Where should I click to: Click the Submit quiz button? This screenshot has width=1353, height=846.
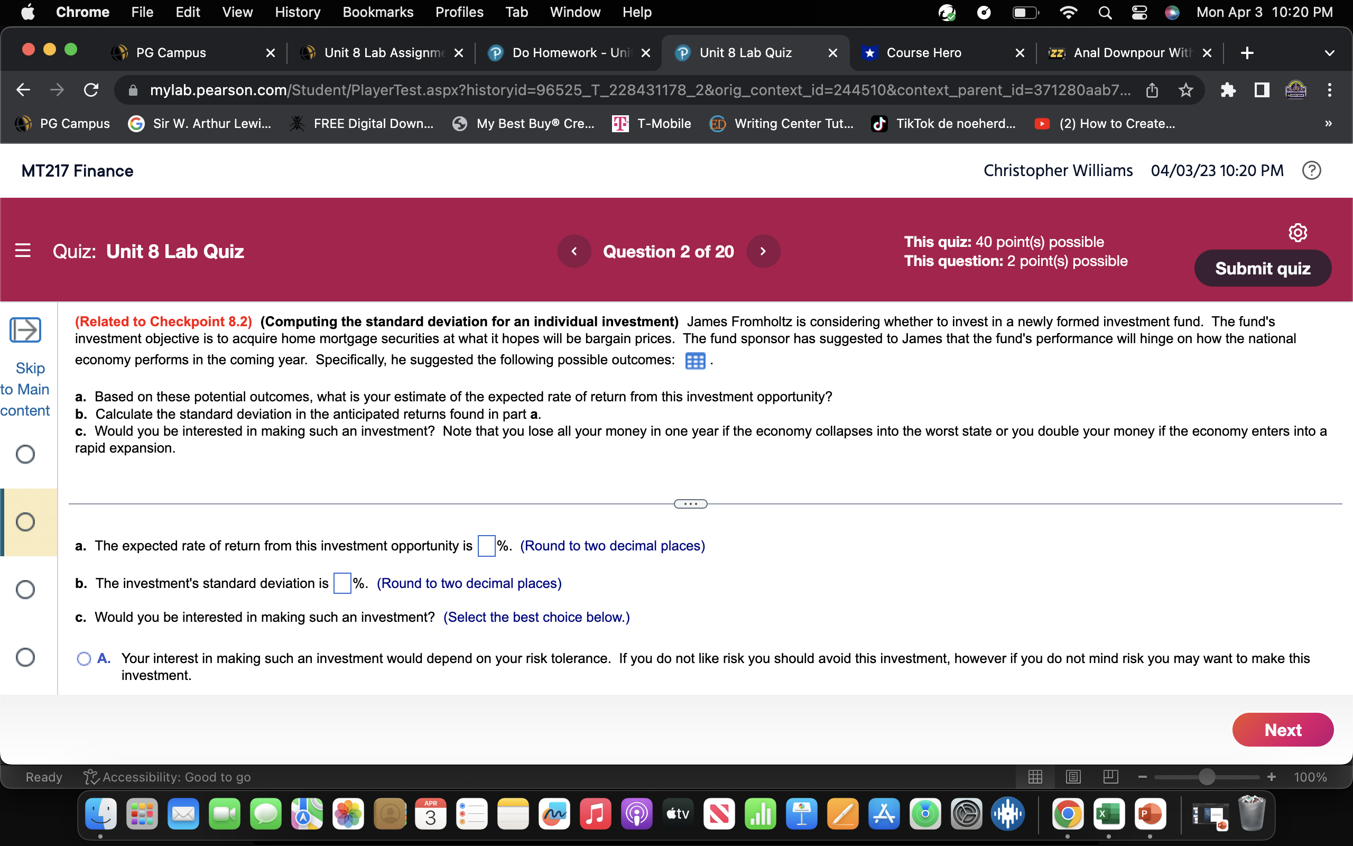(x=1263, y=268)
